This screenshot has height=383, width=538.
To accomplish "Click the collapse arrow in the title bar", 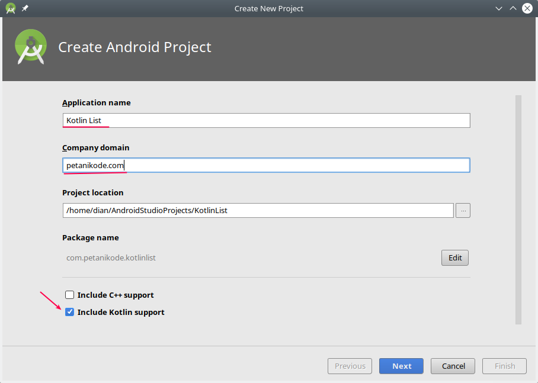I will point(513,8).
